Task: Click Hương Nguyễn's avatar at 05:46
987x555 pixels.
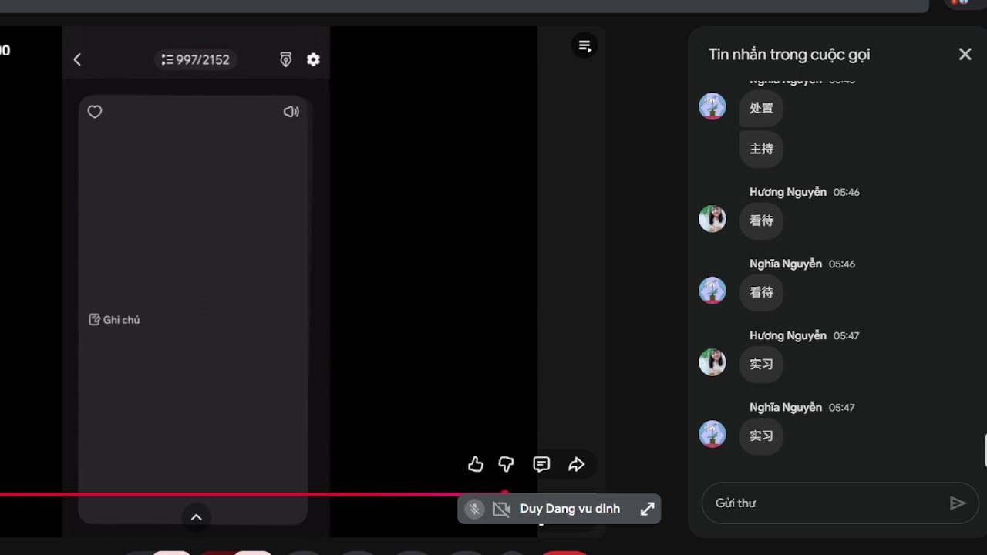Action: (712, 219)
